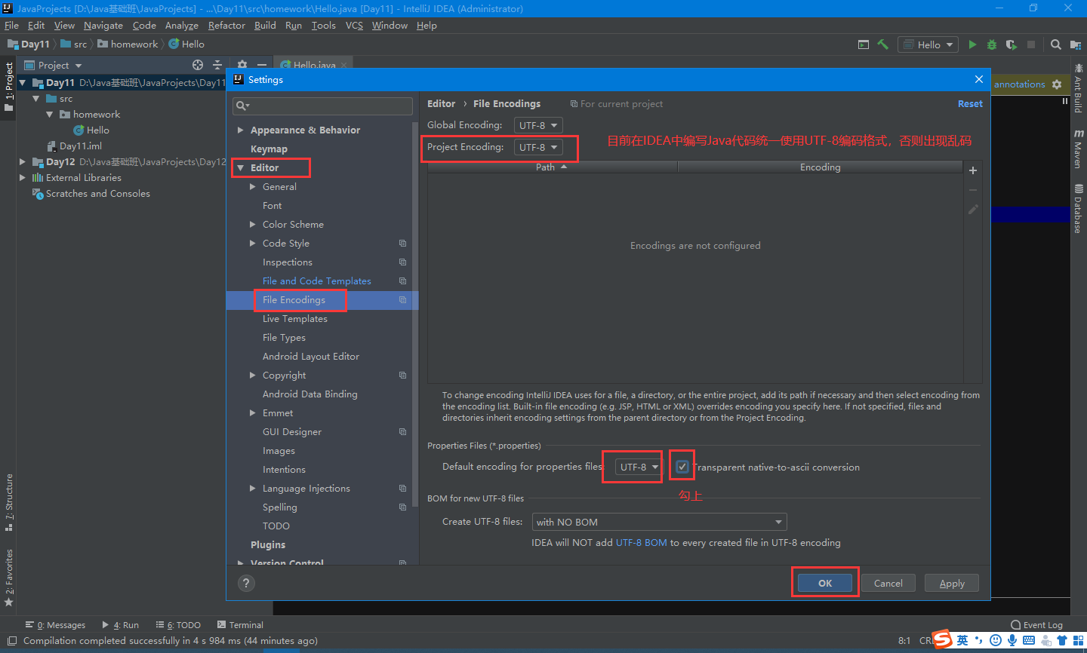The width and height of the screenshot is (1087, 653).
Task: Click the keyboard icon in IME bar
Action: [1029, 640]
